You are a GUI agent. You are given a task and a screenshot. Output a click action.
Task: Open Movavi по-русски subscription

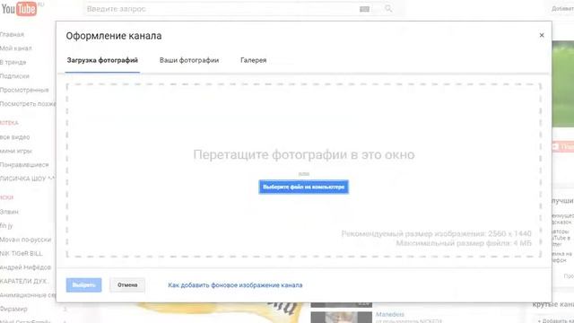26,240
